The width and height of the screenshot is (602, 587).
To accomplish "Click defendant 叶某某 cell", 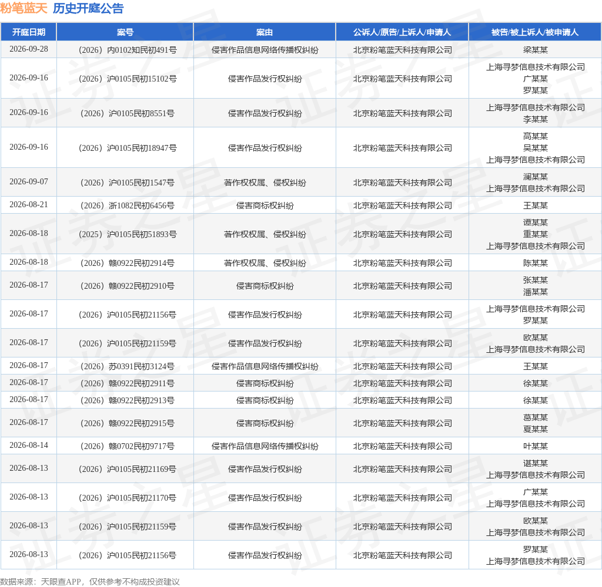I will tap(535, 446).
